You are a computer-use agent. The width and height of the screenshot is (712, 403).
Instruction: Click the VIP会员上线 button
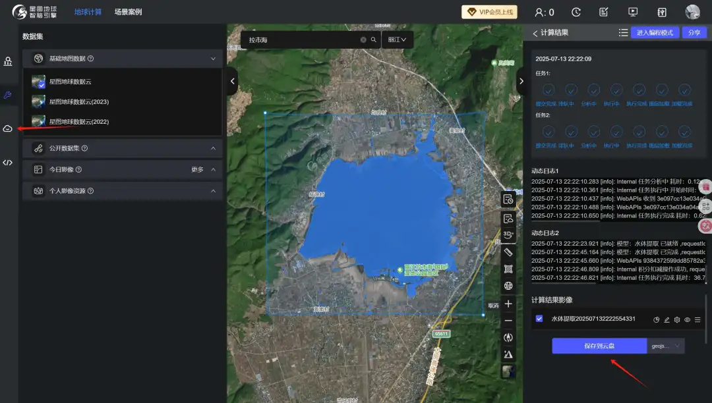(489, 12)
